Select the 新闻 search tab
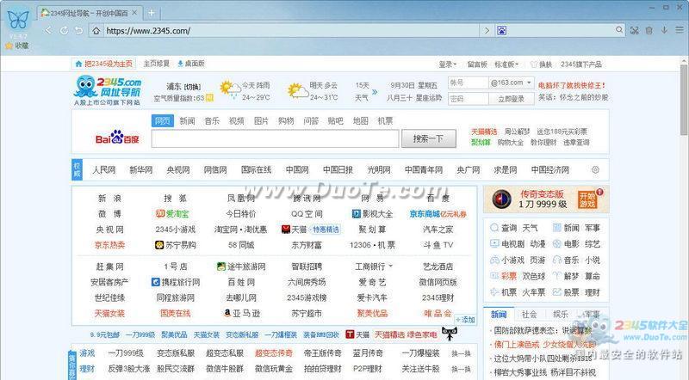 (187, 120)
